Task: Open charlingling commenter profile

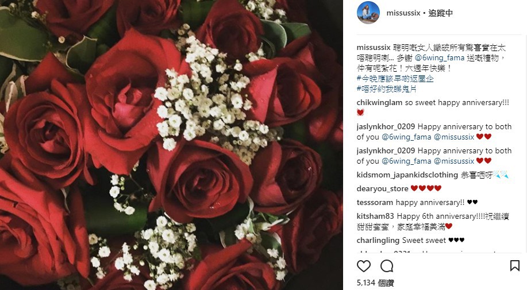Action: pos(378,240)
